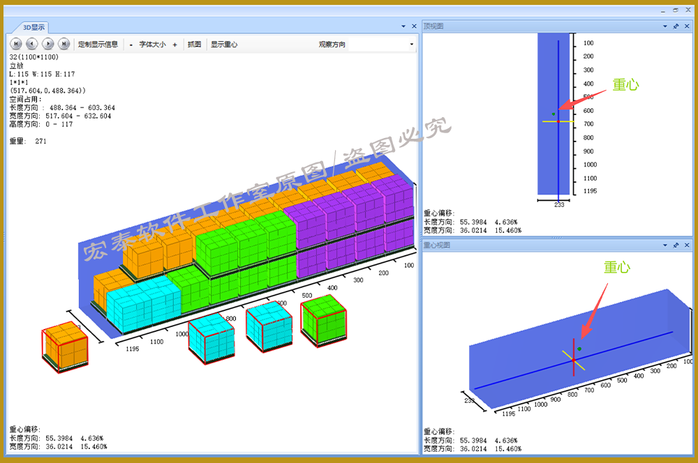Close the 重心视图 panel
Viewport: 698px width, 463px height.
(686, 245)
